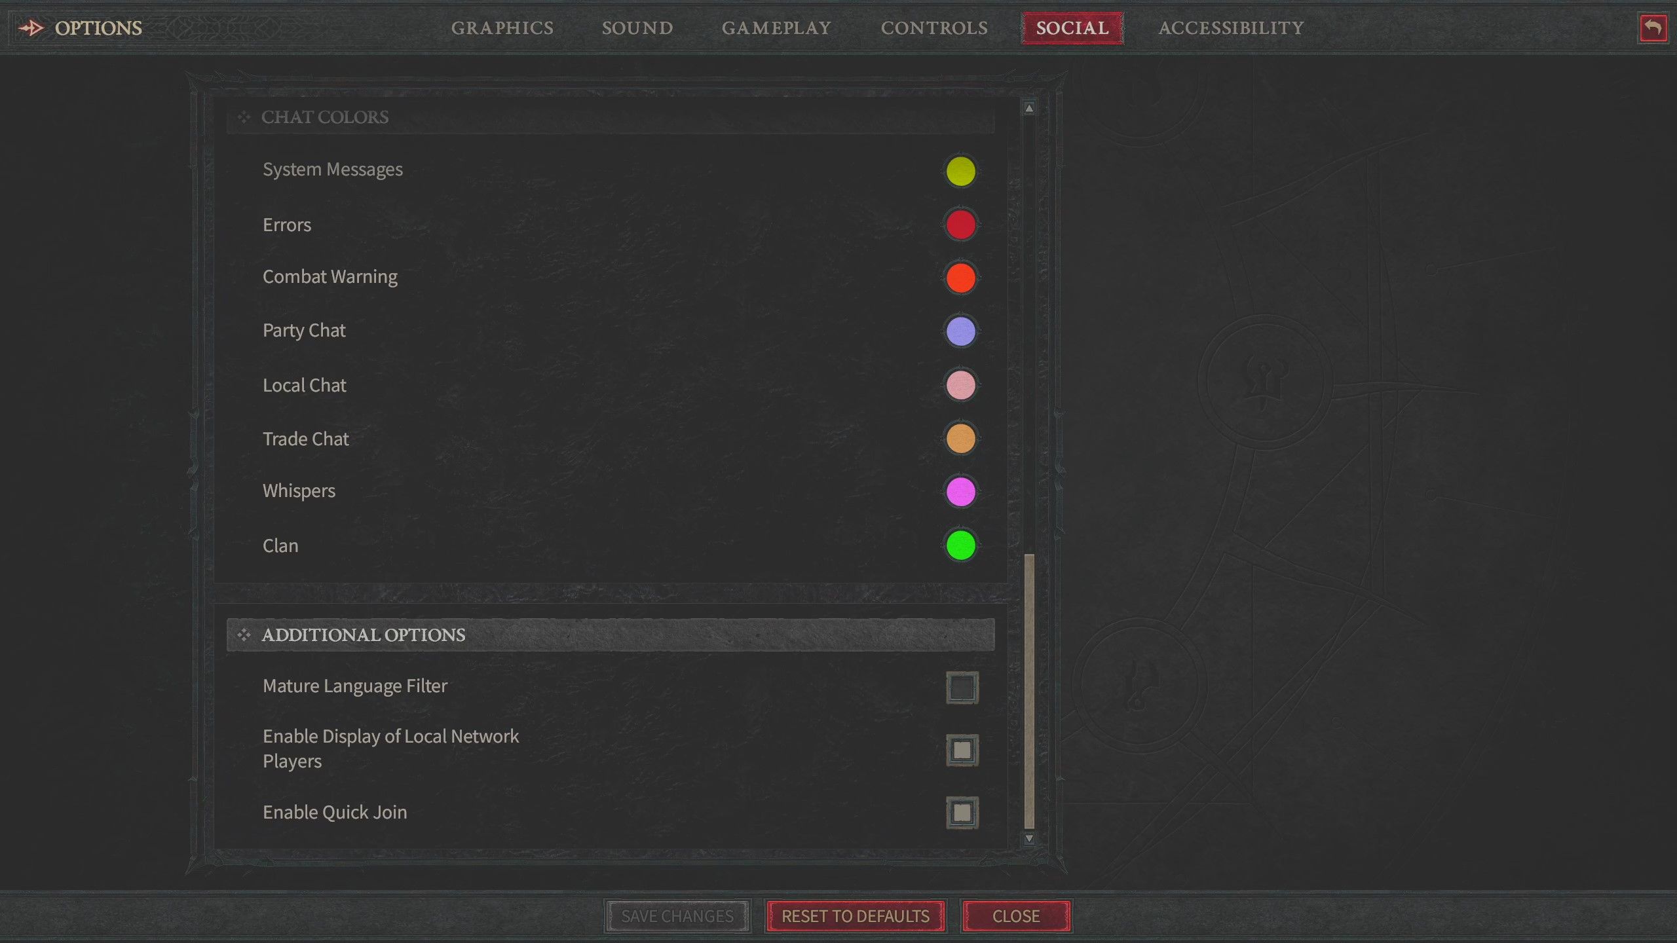The image size is (1677, 943).
Task: Enable the Enable Quick Join checkbox
Action: (x=960, y=813)
